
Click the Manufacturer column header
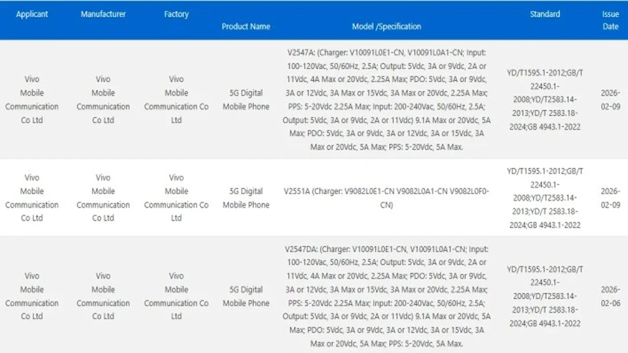coord(103,14)
